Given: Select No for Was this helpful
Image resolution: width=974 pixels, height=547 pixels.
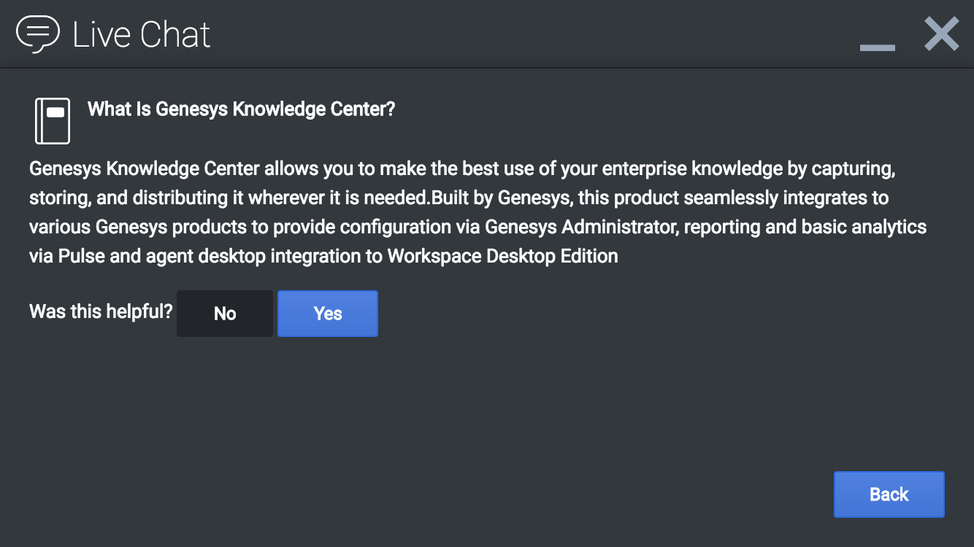Looking at the screenshot, I should [225, 314].
